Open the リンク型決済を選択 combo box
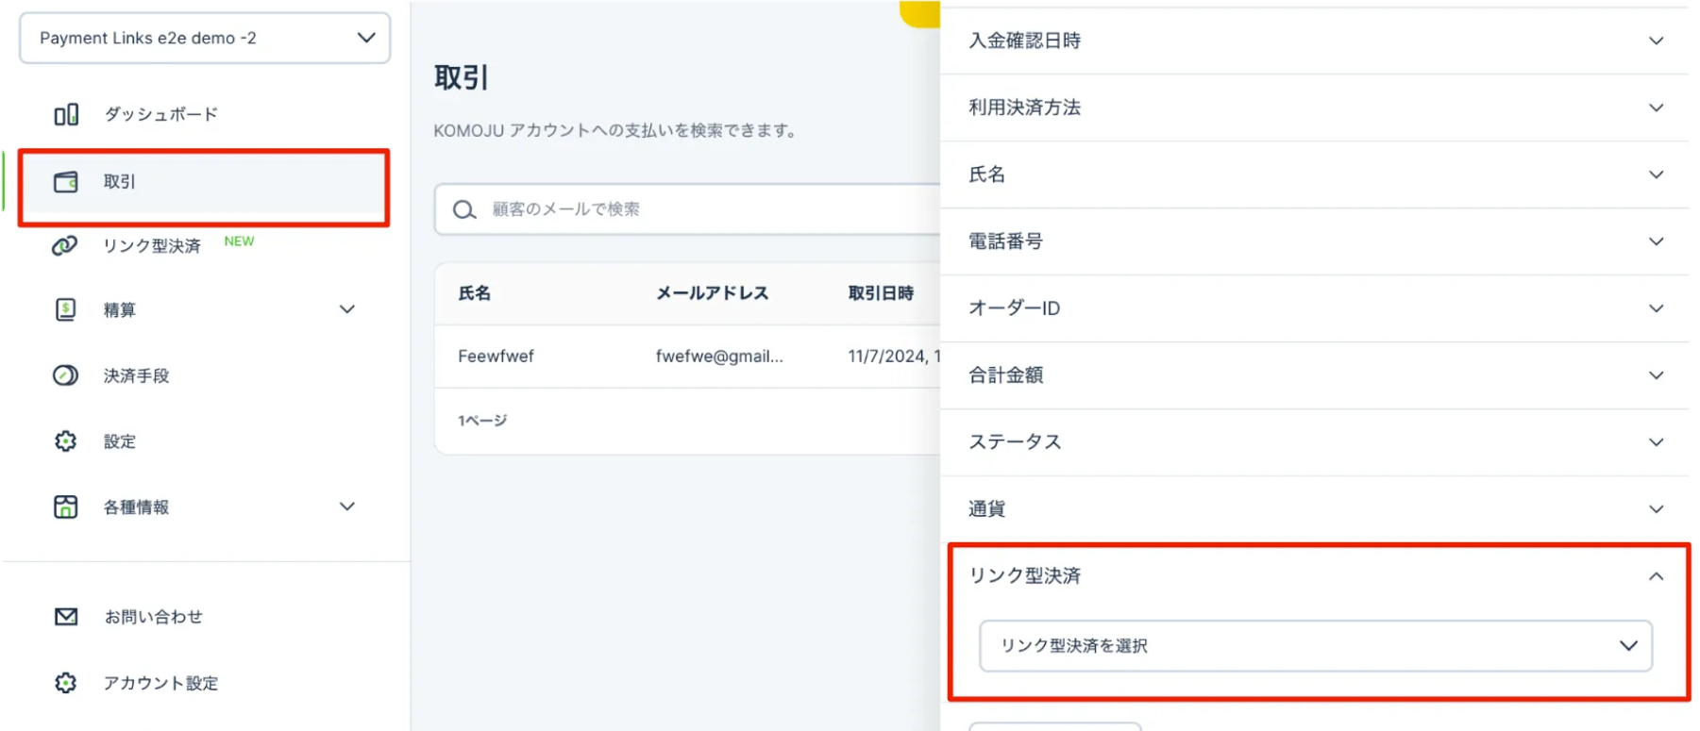 pos(1315,646)
